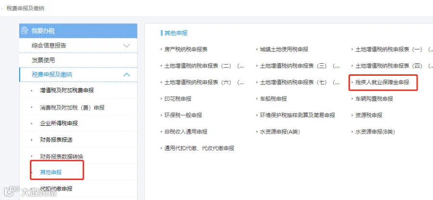Open 车辆购置税申报 link

(374, 99)
